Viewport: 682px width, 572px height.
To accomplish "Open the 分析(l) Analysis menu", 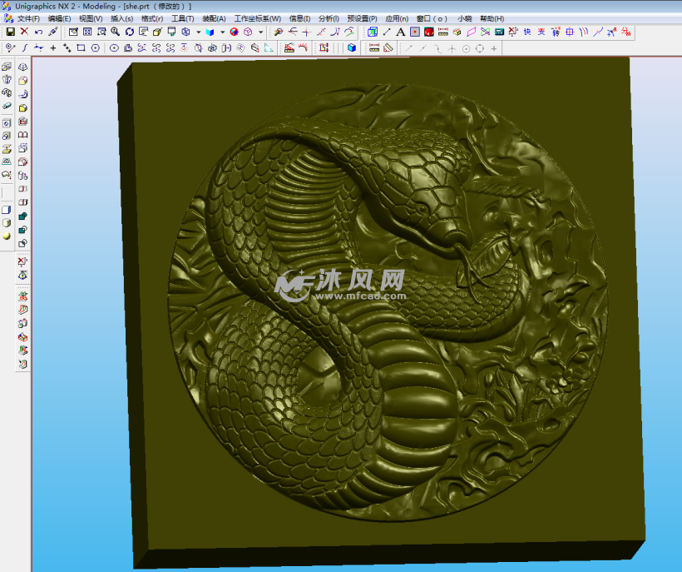I will [x=329, y=18].
